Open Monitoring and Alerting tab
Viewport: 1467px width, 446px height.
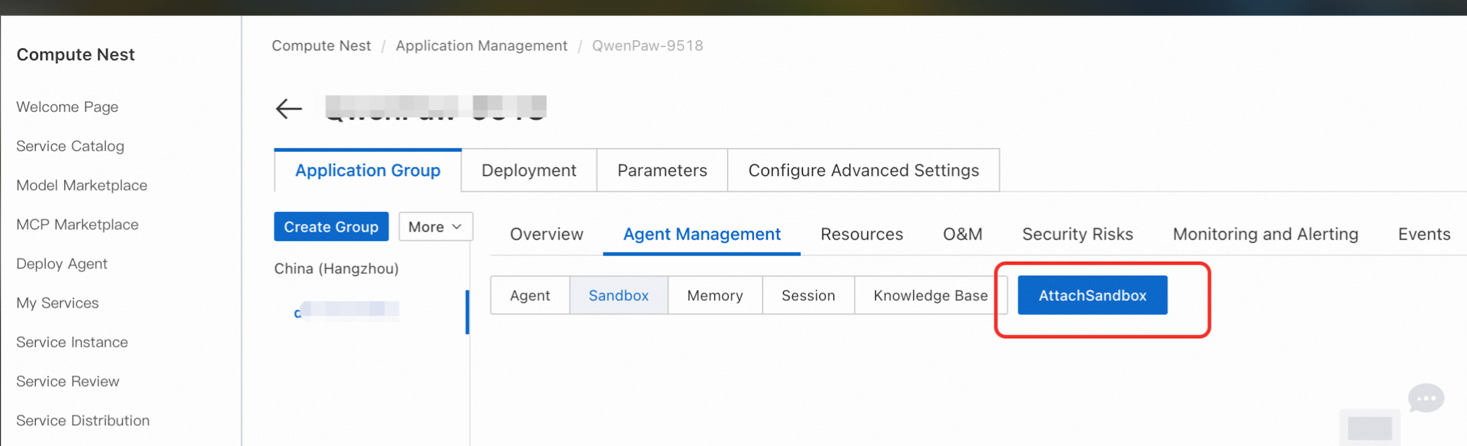(1265, 234)
